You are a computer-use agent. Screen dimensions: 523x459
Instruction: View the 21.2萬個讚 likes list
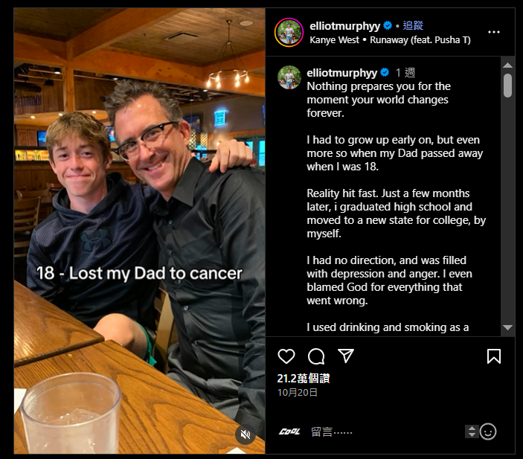[x=303, y=379]
